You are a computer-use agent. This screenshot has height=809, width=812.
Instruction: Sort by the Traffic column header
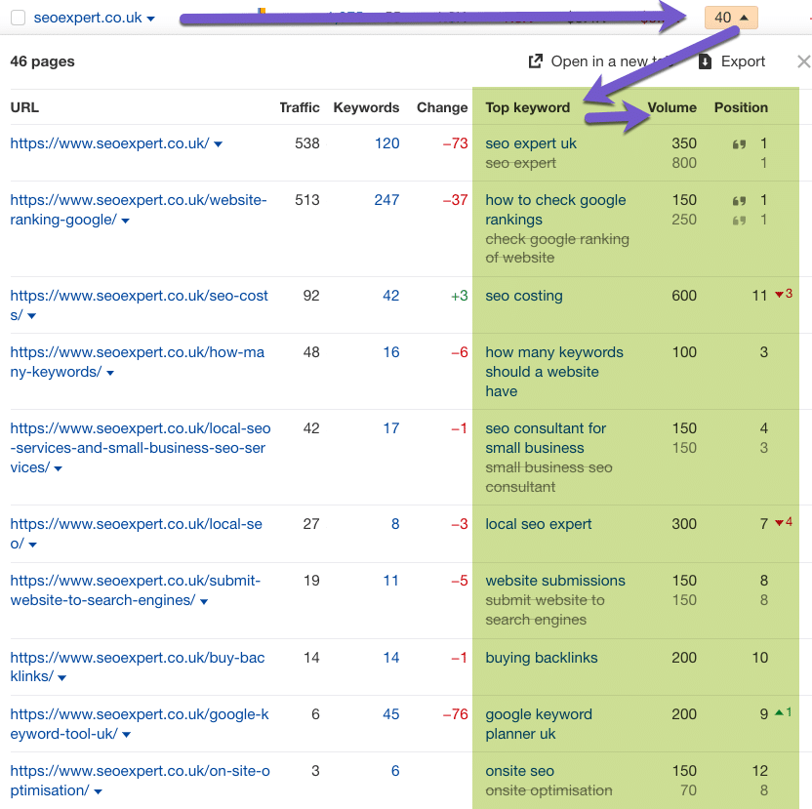pyautogui.click(x=299, y=107)
